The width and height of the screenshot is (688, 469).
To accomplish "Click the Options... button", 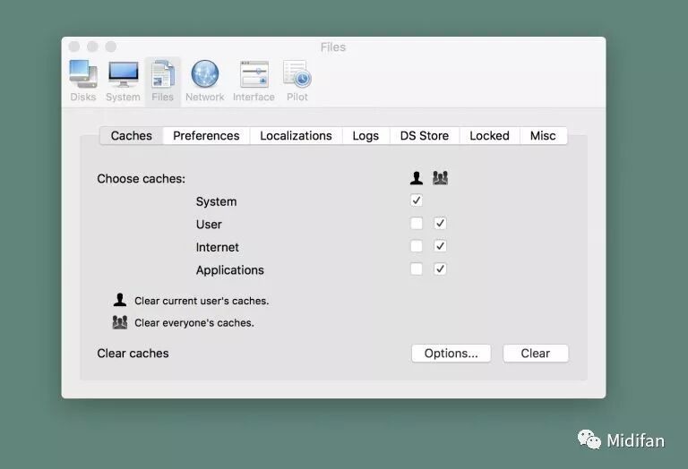I will [451, 354].
